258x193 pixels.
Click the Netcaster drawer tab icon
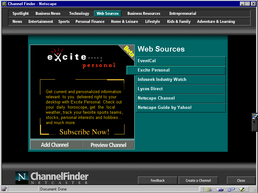[x=255, y=116]
